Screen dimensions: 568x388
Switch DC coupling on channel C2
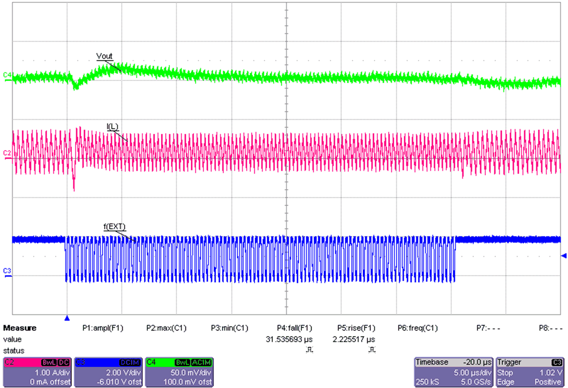[x=65, y=362]
